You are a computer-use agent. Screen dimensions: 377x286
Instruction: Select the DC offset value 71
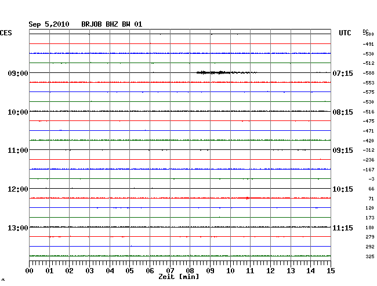click(371, 199)
